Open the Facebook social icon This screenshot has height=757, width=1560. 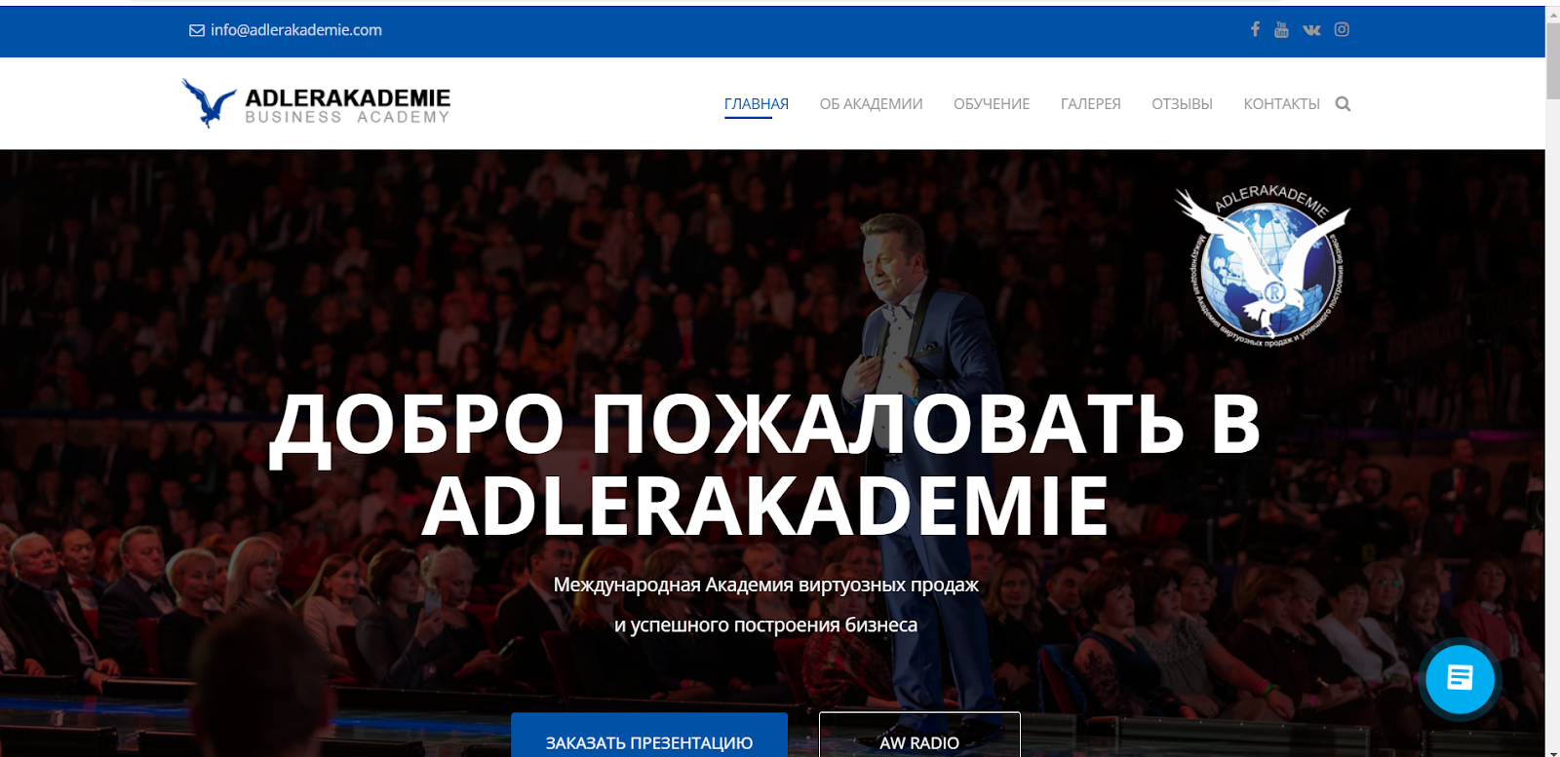click(x=1255, y=29)
